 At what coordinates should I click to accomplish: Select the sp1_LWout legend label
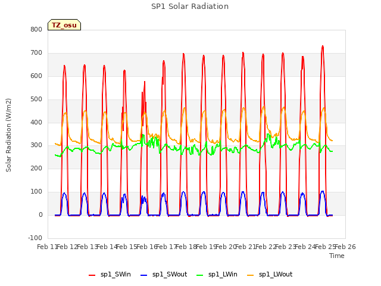click(276, 275)
